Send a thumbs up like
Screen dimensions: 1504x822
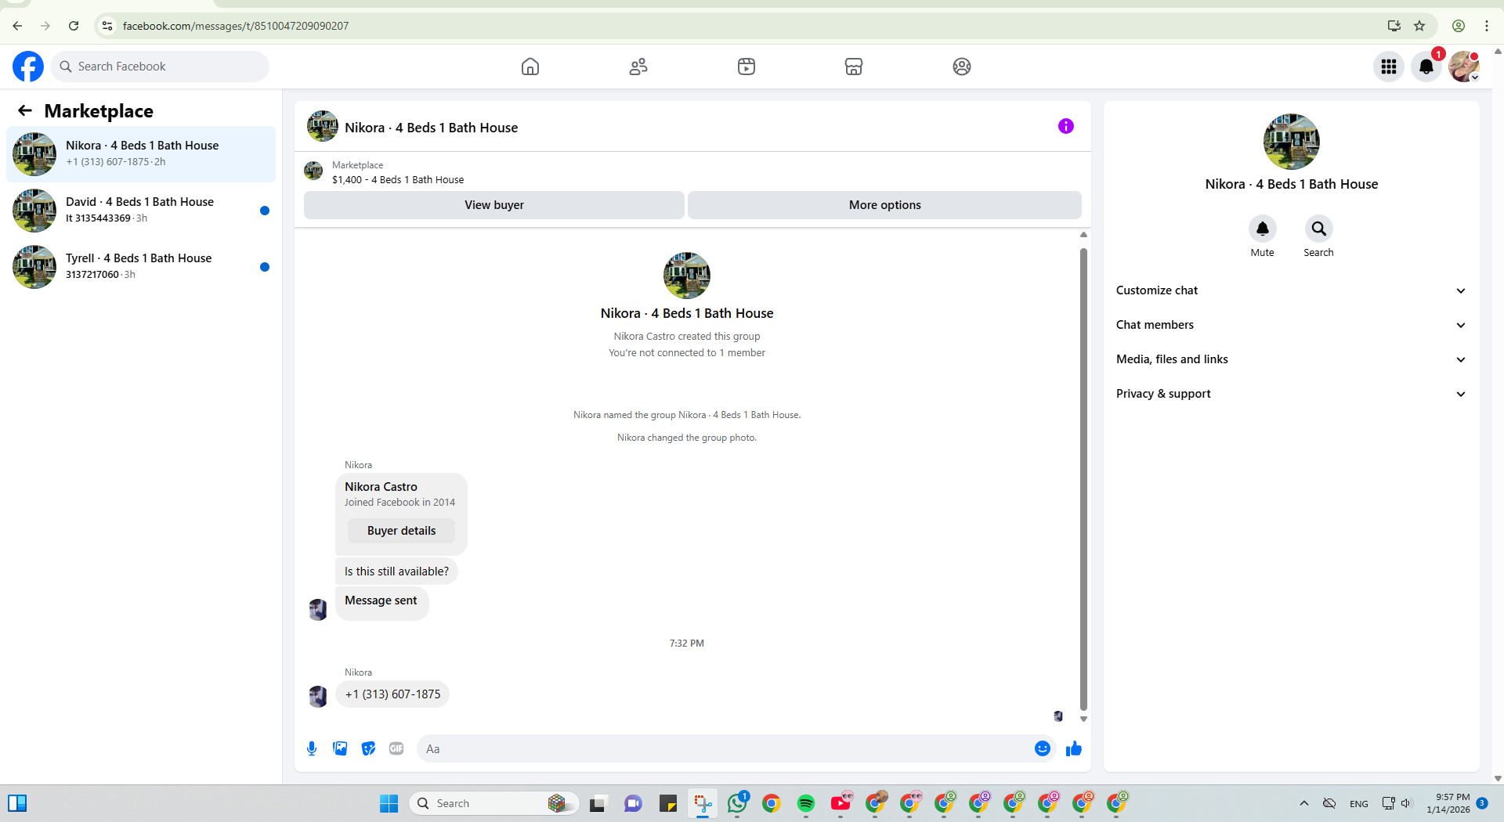point(1073,748)
